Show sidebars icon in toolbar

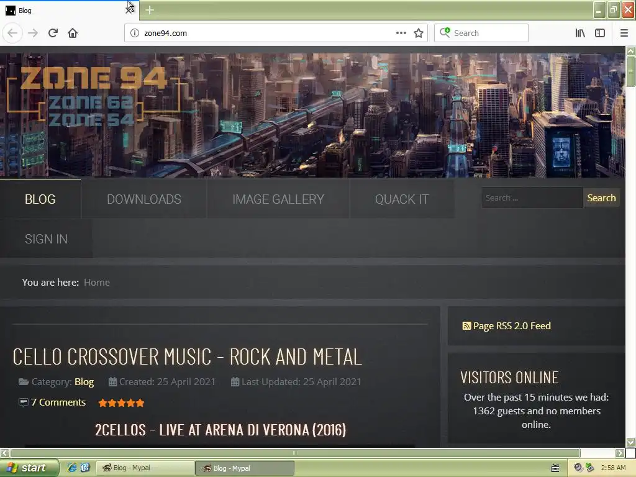[600, 33]
